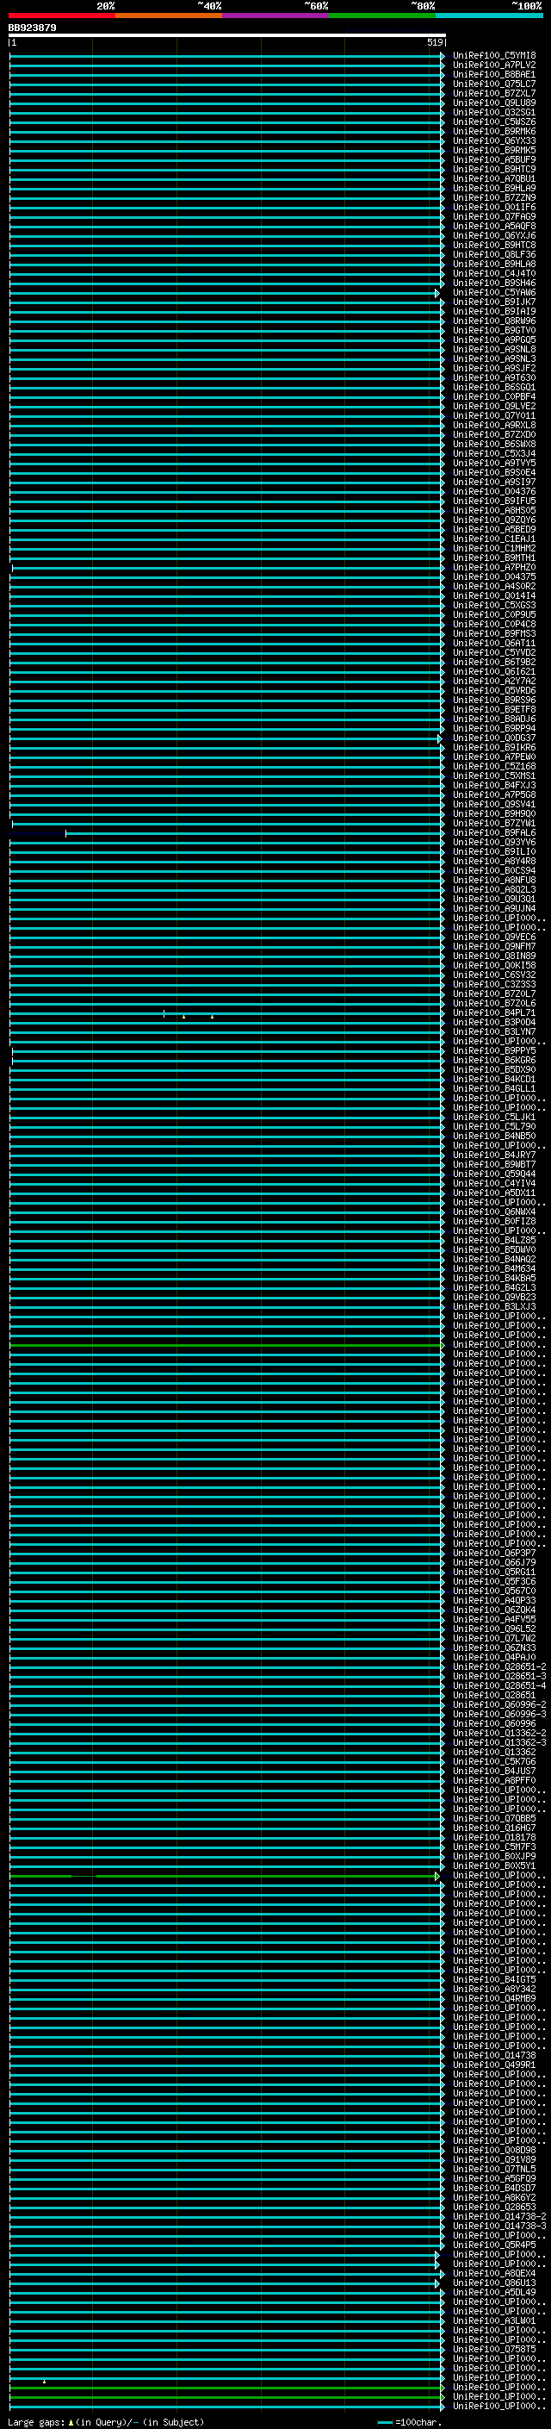Open shorter hit UniRef100_C5YAW6
Image resolution: width=551 pixels, height=2429 pixels.
tap(493, 292)
